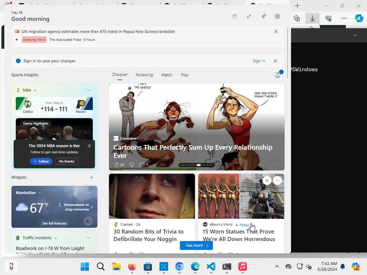Click the Sign in link
This screenshot has width=367, height=275.
(259, 61)
